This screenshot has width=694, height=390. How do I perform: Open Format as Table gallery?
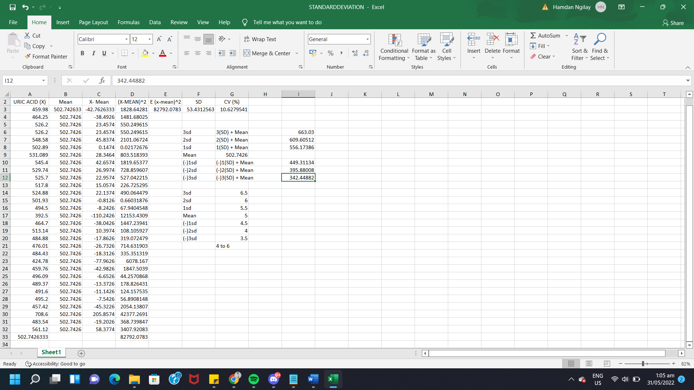tap(424, 47)
